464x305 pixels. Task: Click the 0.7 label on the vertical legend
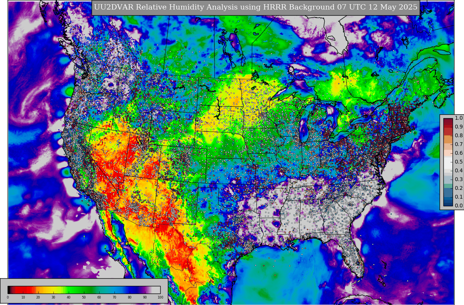click(459, 144)
